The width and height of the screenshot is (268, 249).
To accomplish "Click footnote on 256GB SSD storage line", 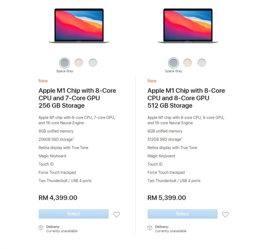I will click(74, 138).
